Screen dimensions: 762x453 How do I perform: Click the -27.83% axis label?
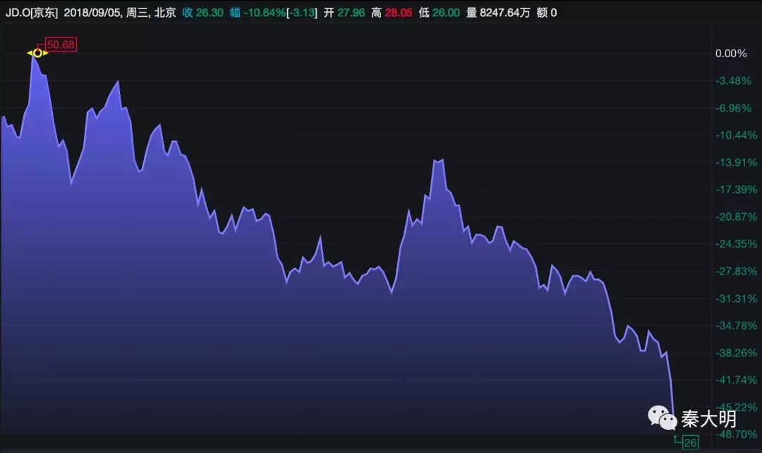point(736,271)
